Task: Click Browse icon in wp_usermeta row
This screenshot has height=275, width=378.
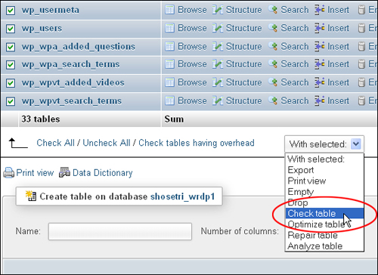Action: click(x=169, y=10)
